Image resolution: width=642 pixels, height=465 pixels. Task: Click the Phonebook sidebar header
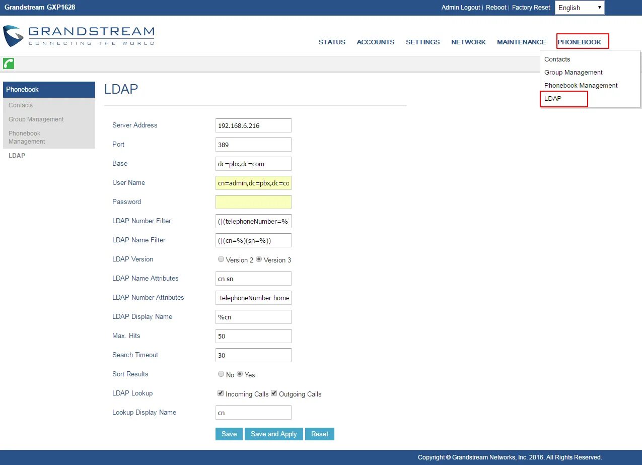[49, 90]
